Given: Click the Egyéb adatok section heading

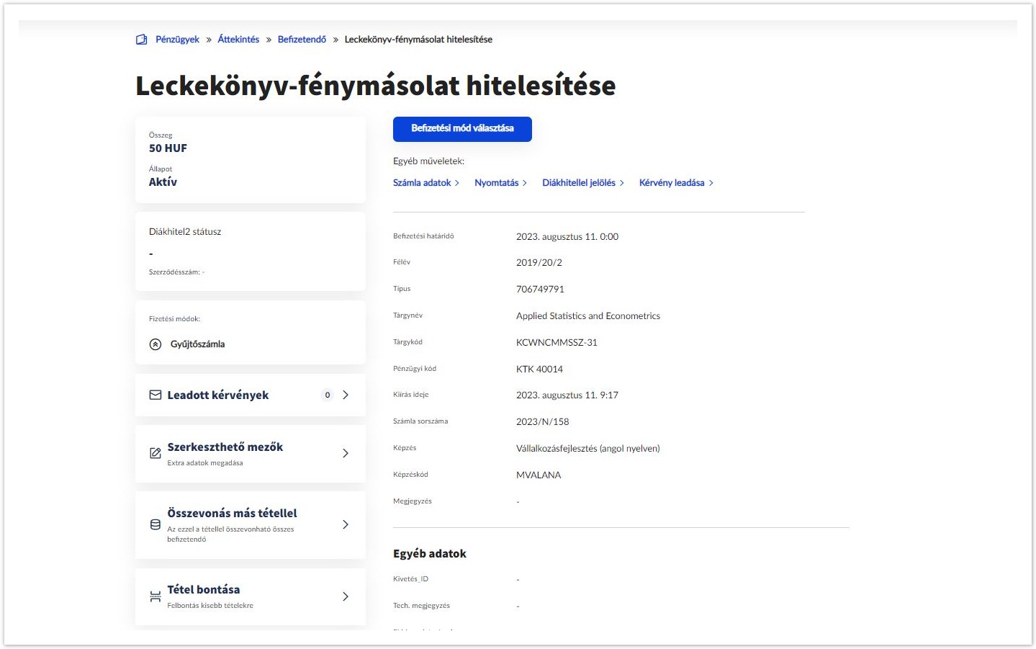Looking at the screenshot, I should (430, 554).
